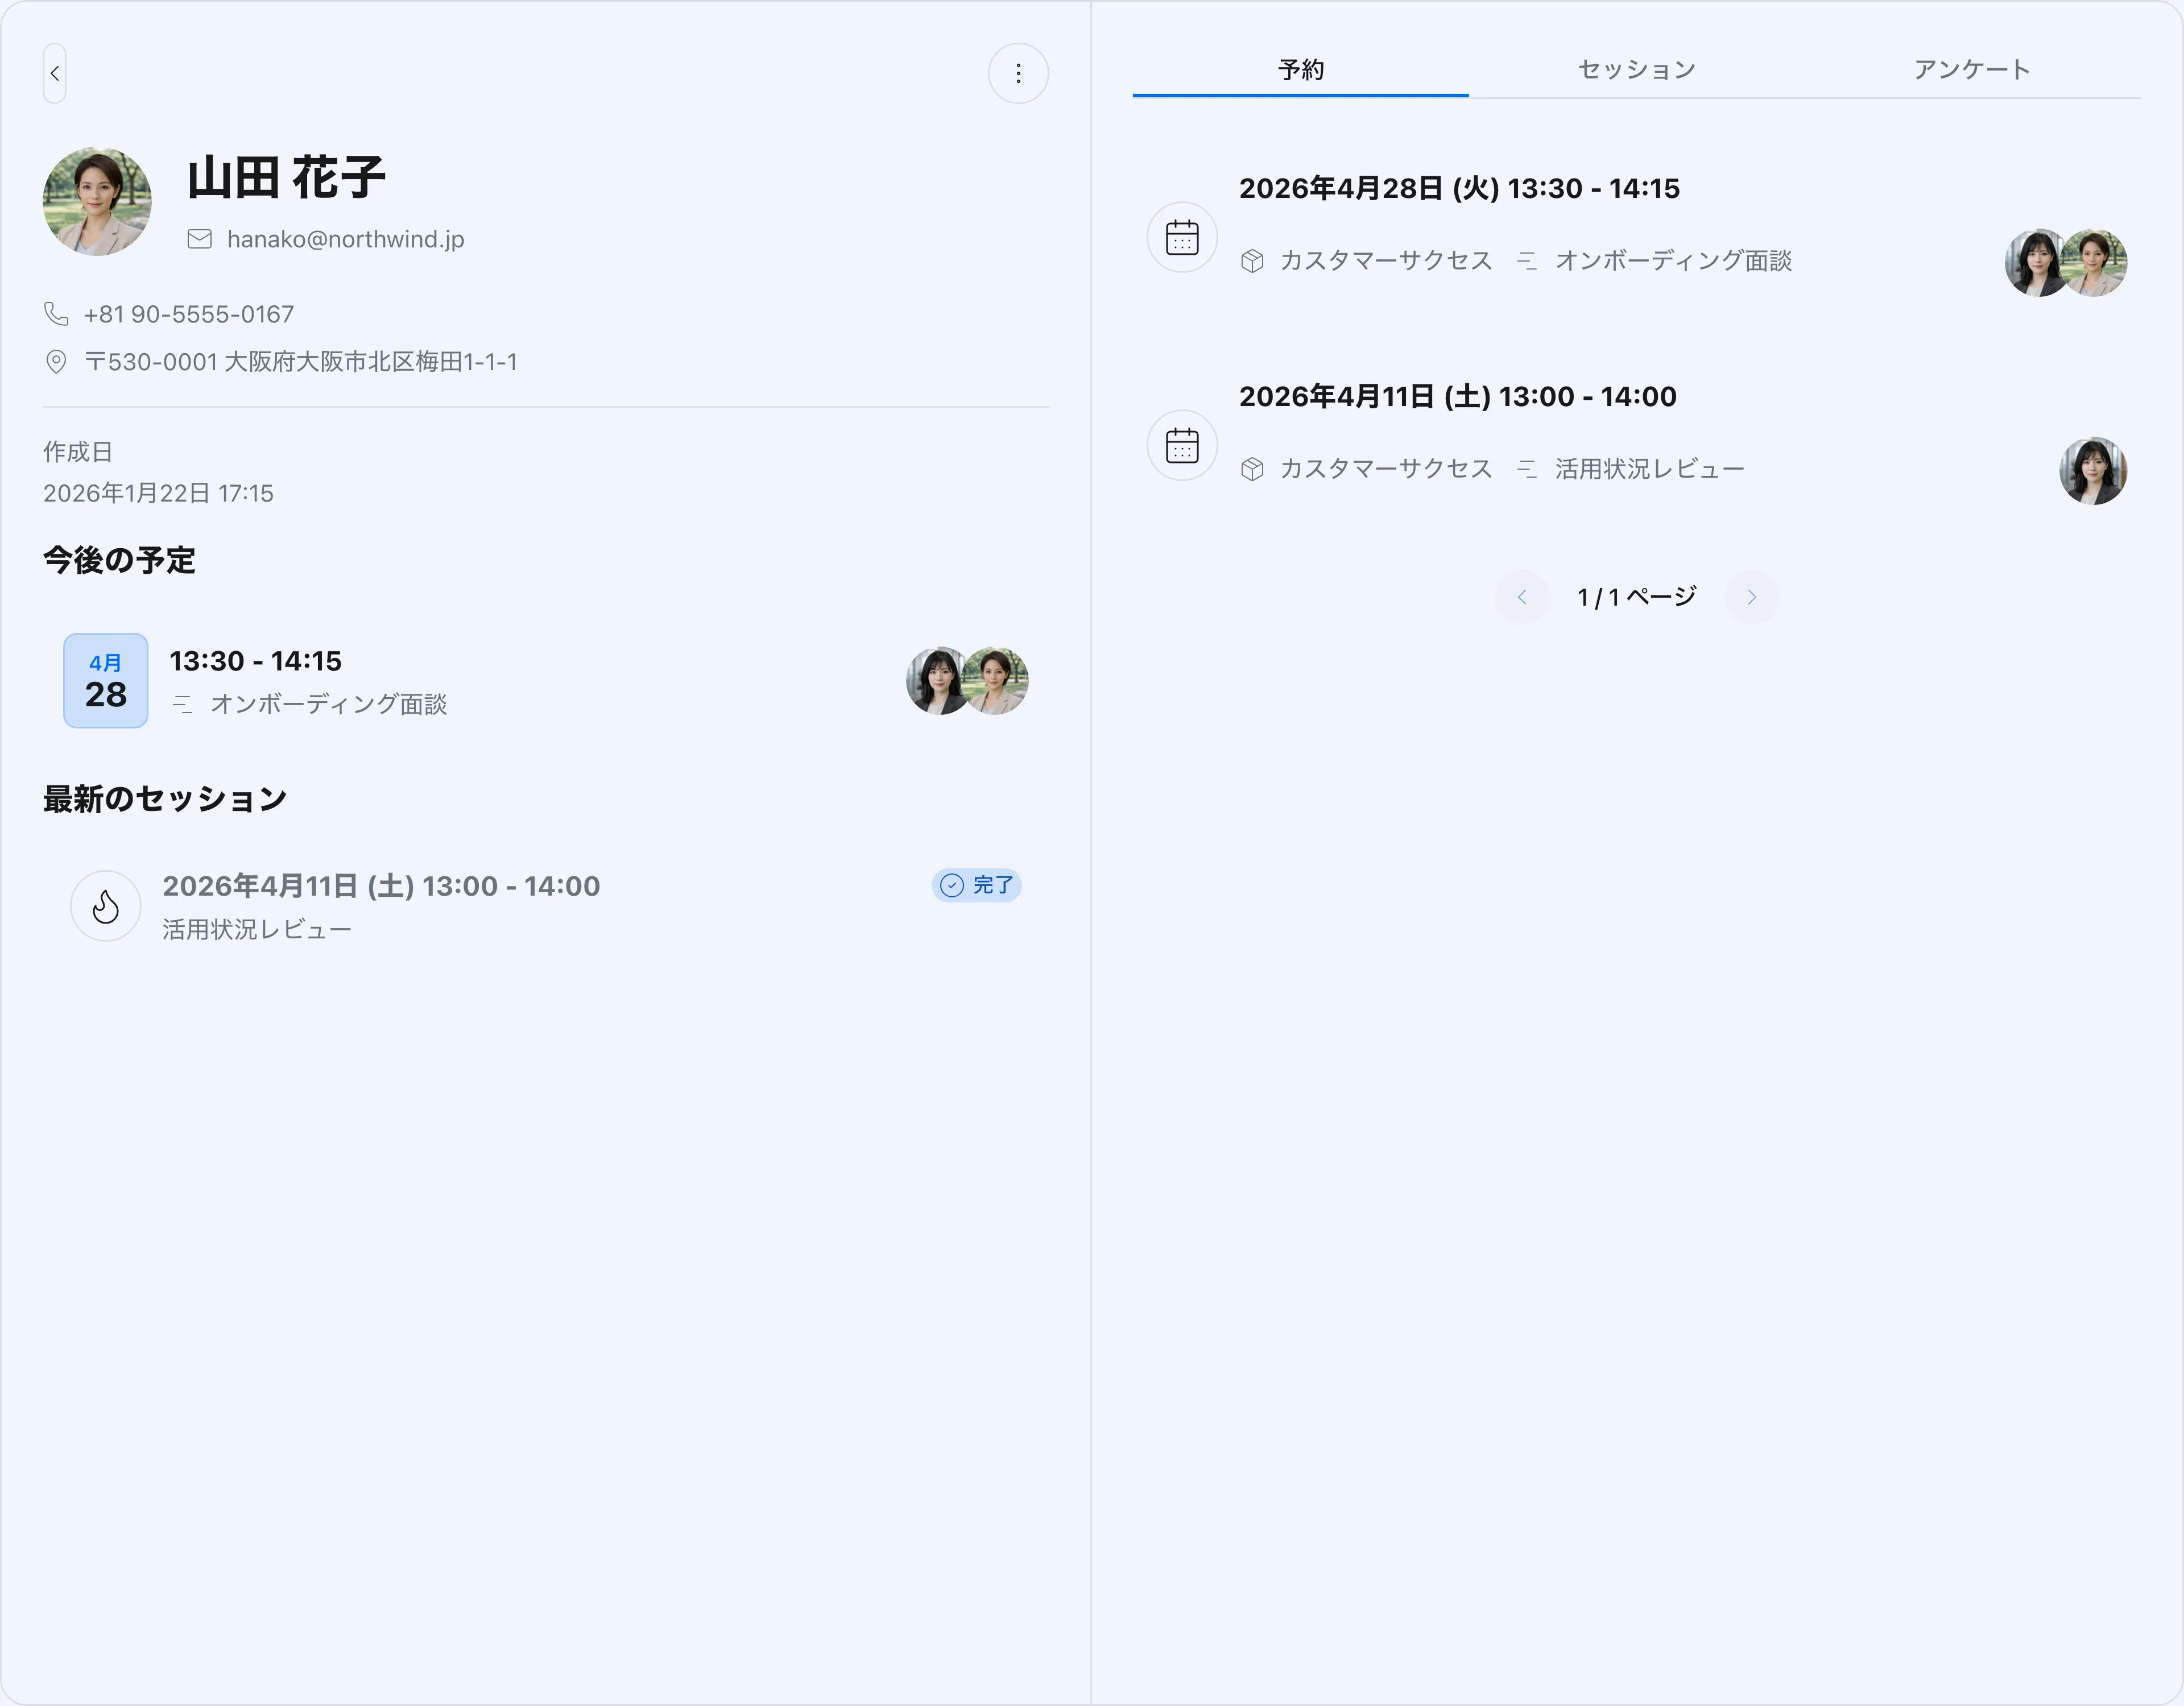Click the location pin icon
The image size is (2184, 1706).
click(56, 361)
